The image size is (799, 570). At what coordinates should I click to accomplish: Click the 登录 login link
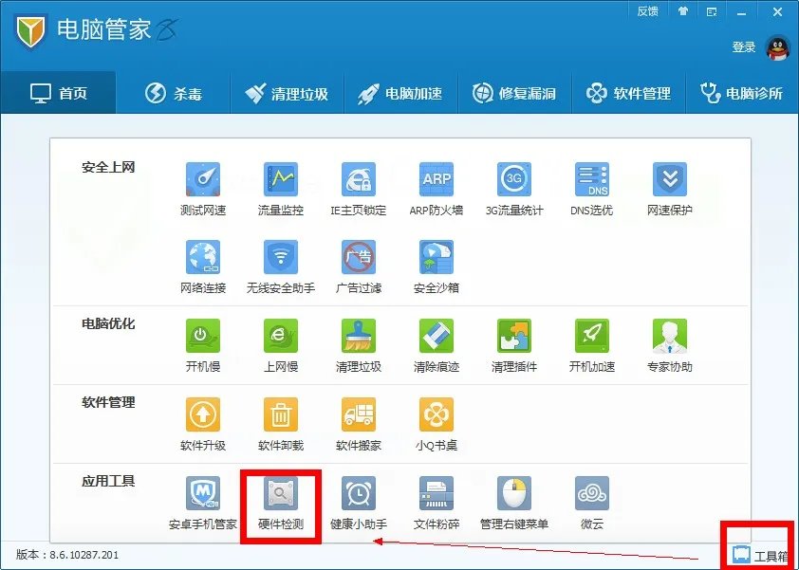745,45
